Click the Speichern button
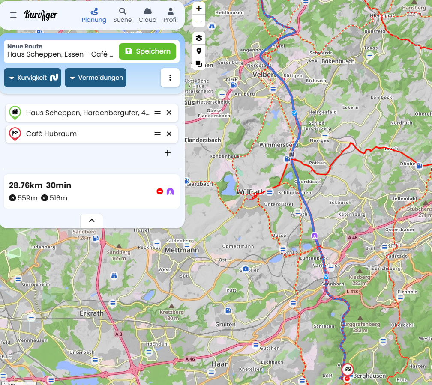The image size is (432, 385). point(147,51)
